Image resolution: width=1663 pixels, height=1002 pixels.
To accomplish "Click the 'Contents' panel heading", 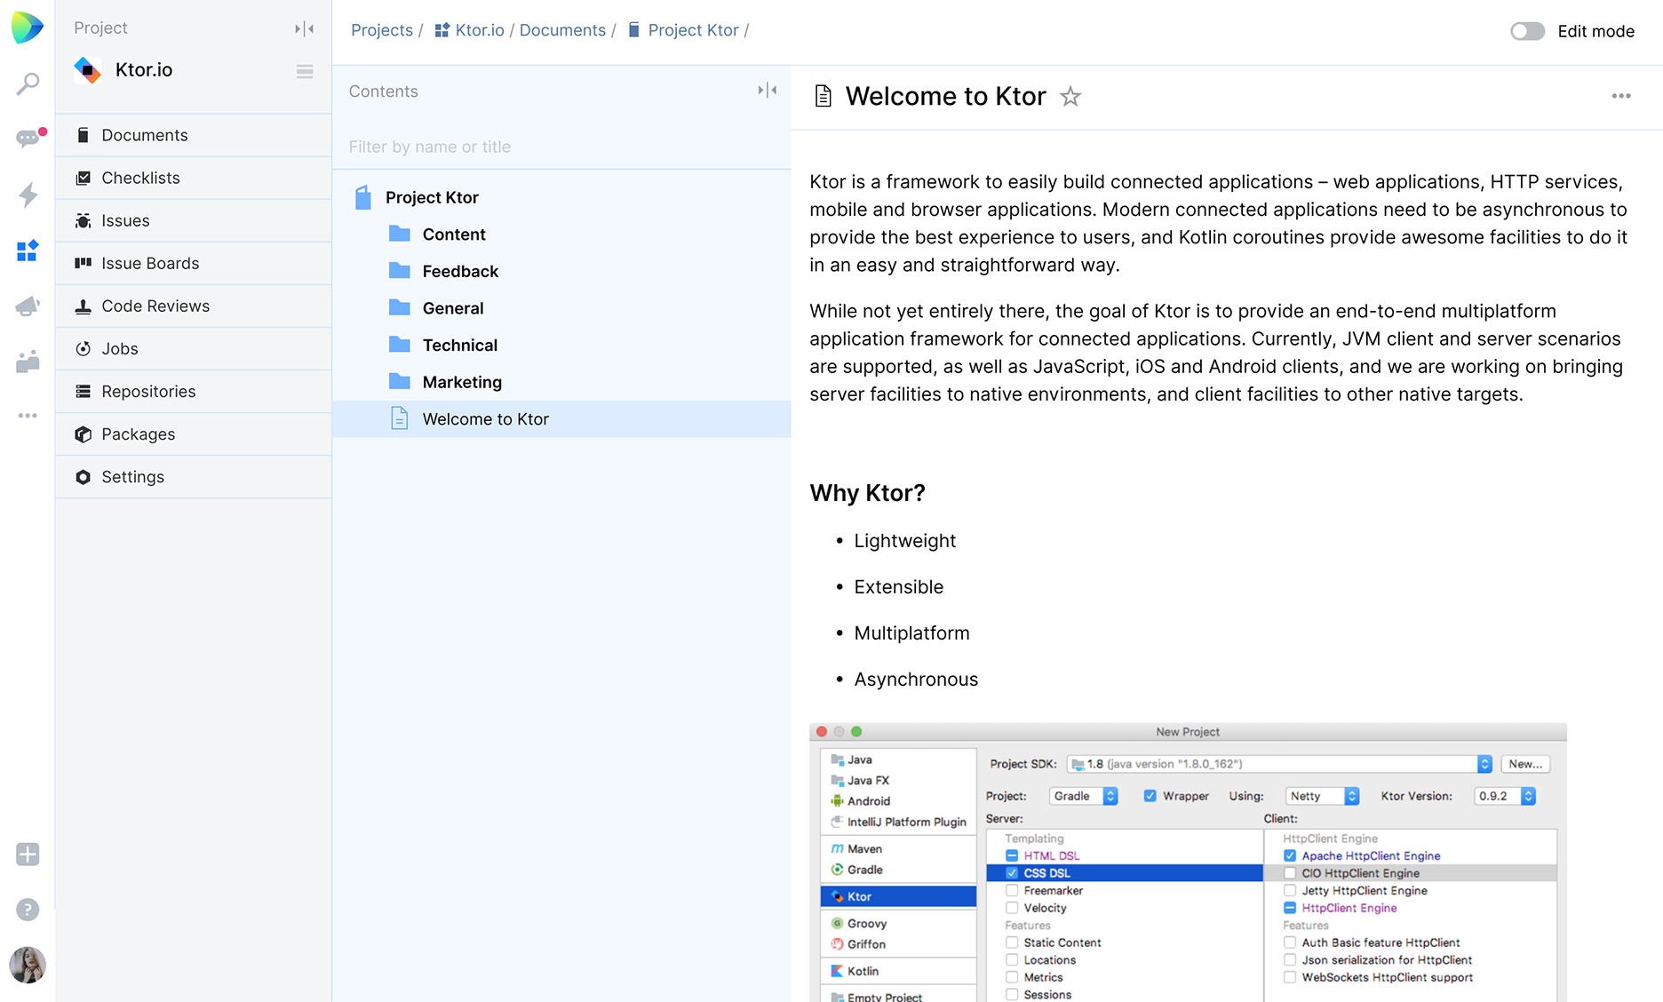I will click(383, 91).
